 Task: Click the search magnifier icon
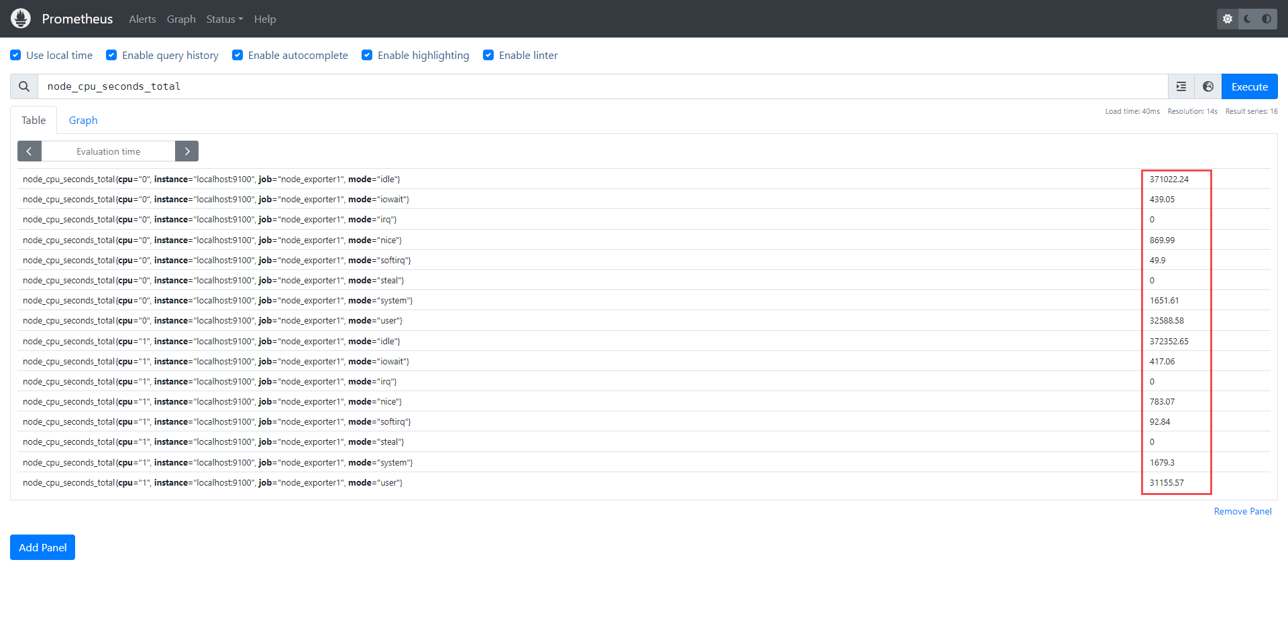tap(24, 86)
